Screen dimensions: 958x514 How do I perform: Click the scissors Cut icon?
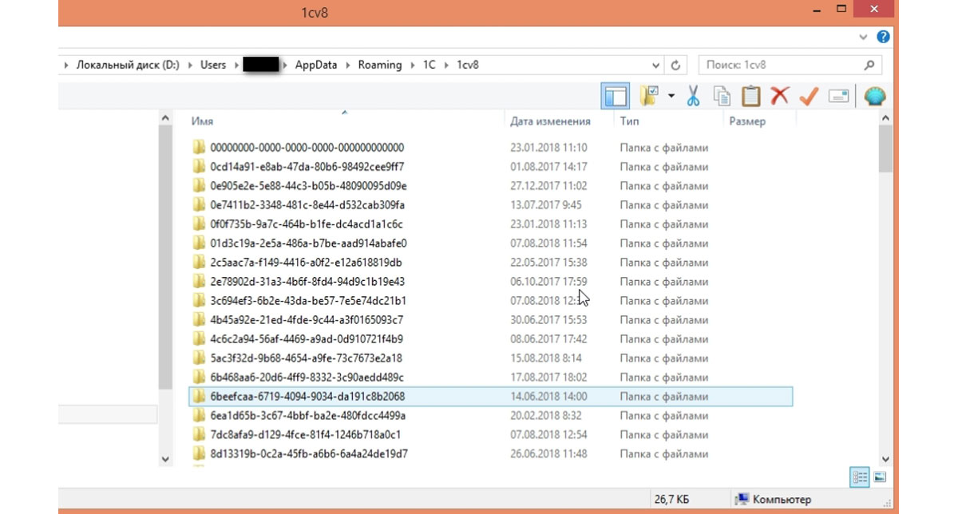(693, 97)
